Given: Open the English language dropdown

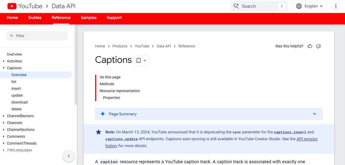Looking at the screenshot, I should click(309, 6).
